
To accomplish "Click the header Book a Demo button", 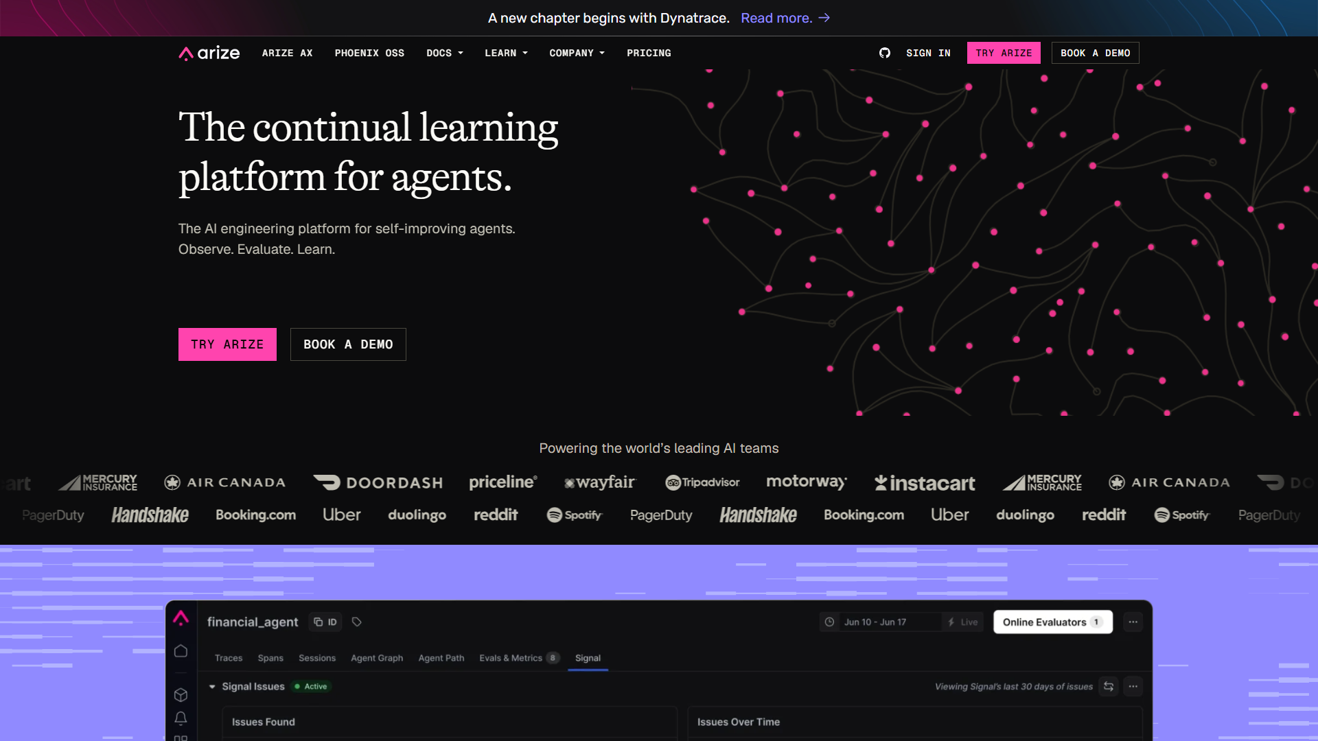I will coord(1095,53).
